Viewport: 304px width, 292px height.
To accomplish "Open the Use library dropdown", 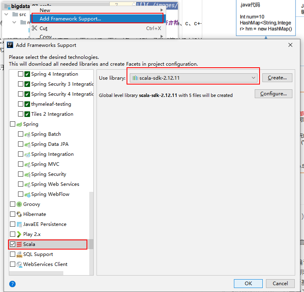I will (193, 78).
